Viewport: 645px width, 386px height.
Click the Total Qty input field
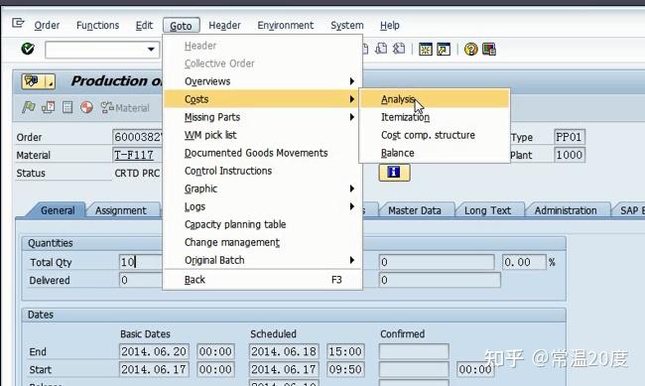pyautogui.click(x=141, y=262)
